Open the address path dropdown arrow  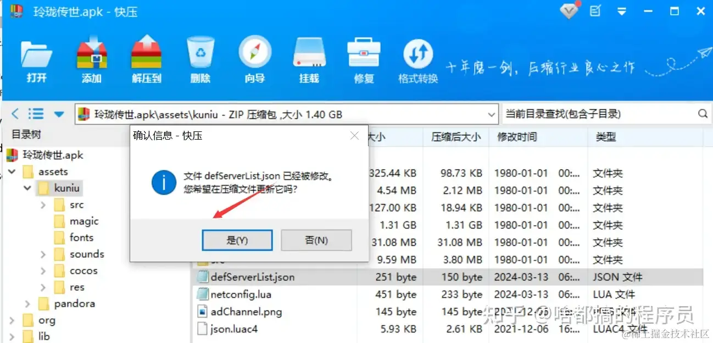coord(492,114)
